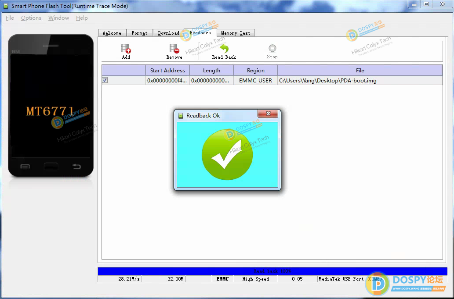Switch to the Format tab
The height and width of the screenshot is (299, 454).
(x=139, y=33)
